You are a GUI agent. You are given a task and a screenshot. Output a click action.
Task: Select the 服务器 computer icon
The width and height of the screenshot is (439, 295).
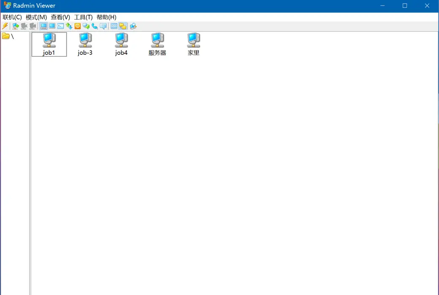click(157, 40)
